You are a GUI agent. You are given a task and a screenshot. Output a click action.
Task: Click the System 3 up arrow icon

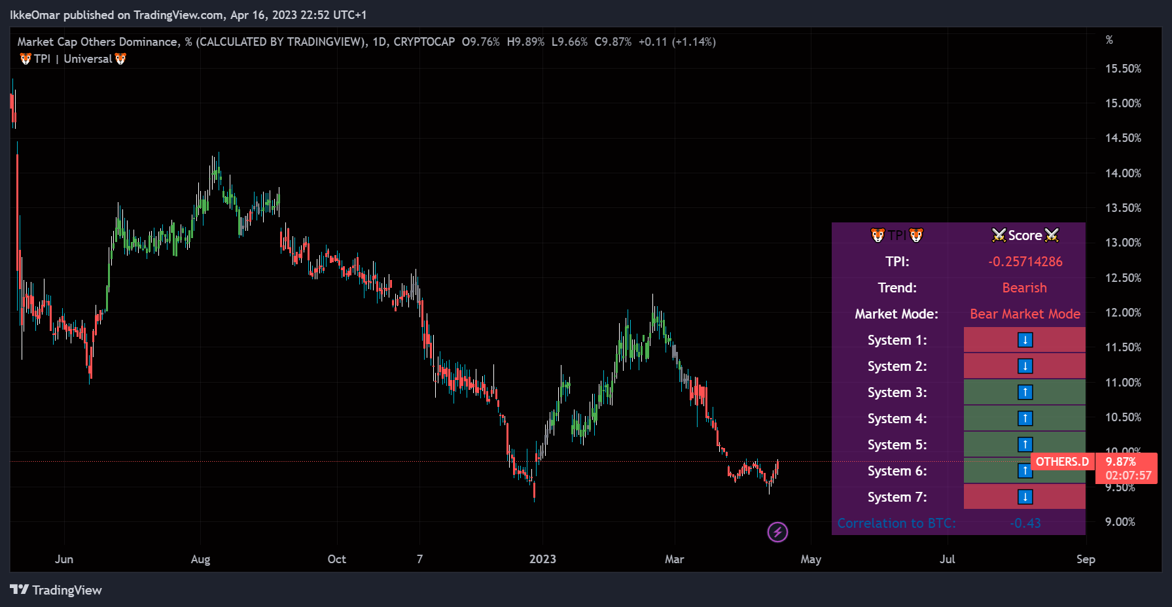(1025, 392)
